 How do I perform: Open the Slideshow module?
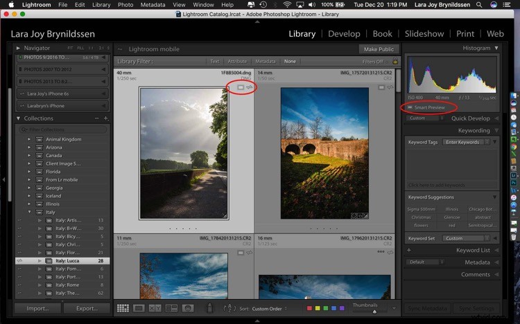point(424,34)
